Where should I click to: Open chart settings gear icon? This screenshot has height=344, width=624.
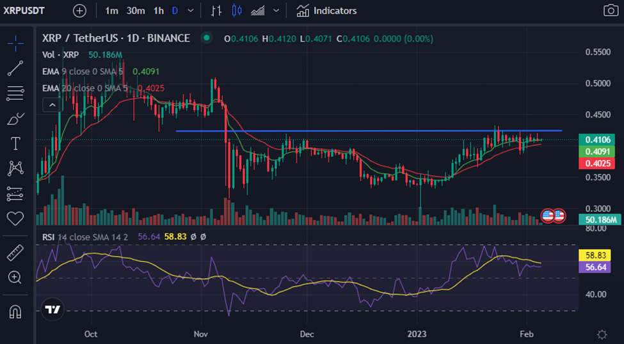click(x=602, y=334)
